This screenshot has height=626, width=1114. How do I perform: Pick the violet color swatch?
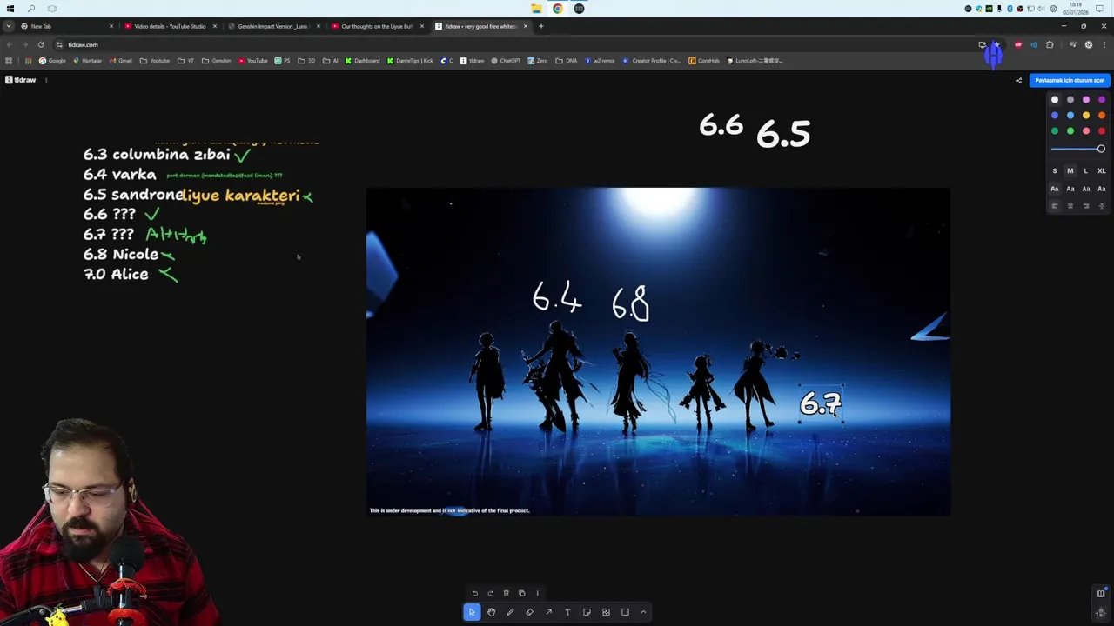(x=1102, y=100)
